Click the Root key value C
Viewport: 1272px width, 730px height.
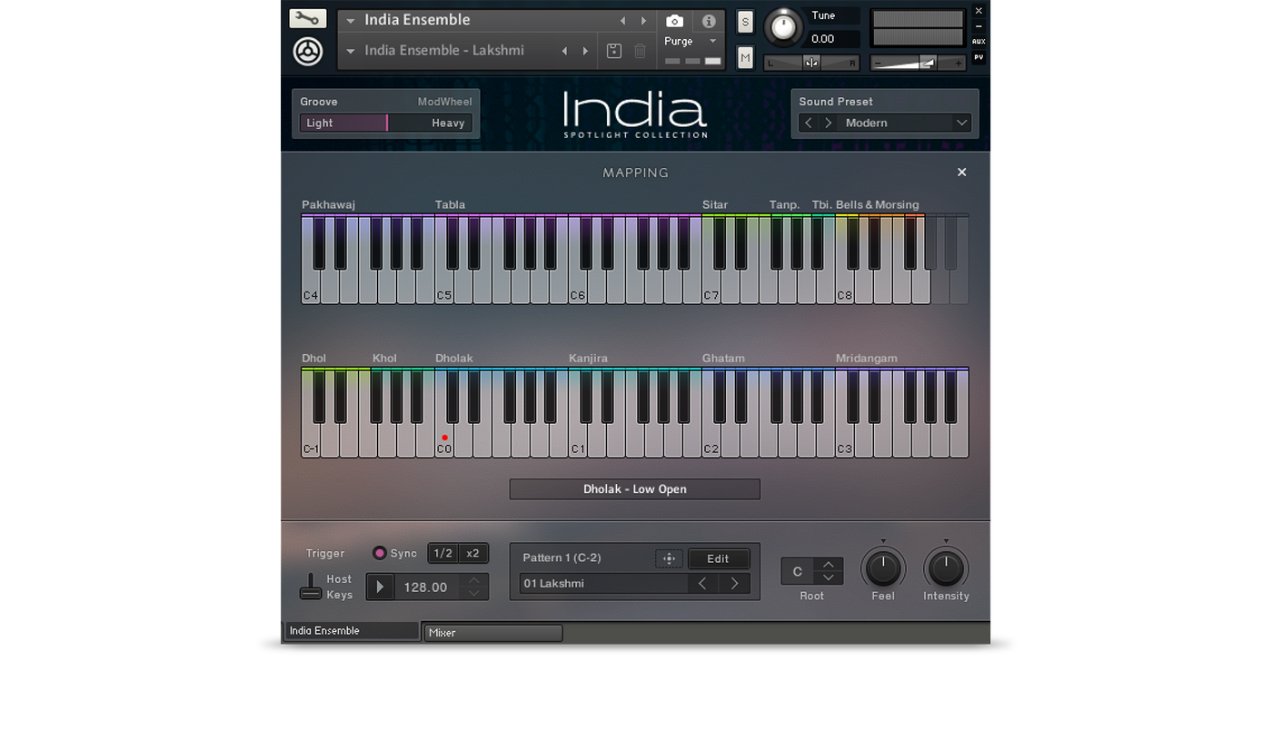(x=798, y=571)
